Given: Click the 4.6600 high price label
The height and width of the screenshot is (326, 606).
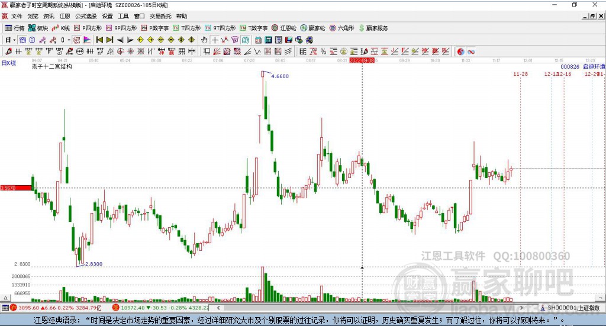Looking at the screenshot, I should [x=280, y=76].
